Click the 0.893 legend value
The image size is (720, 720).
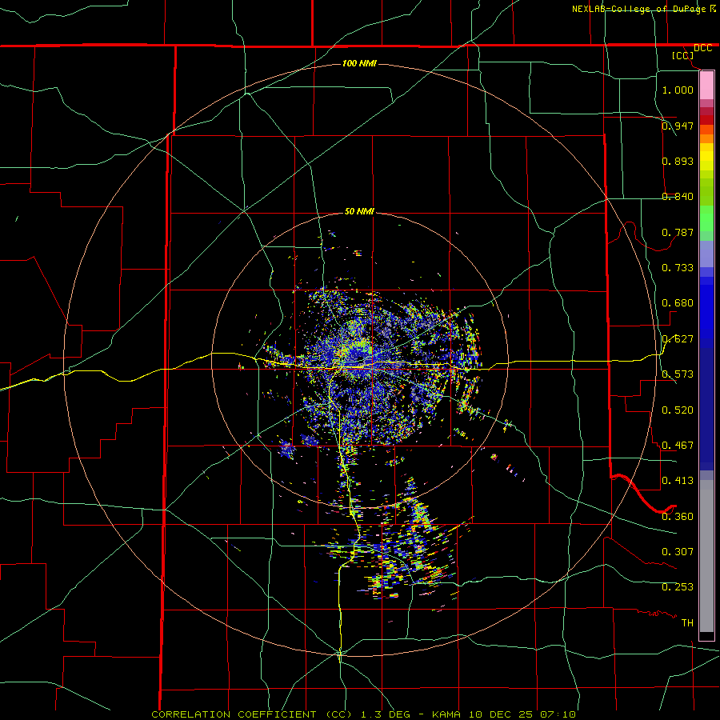678,161
